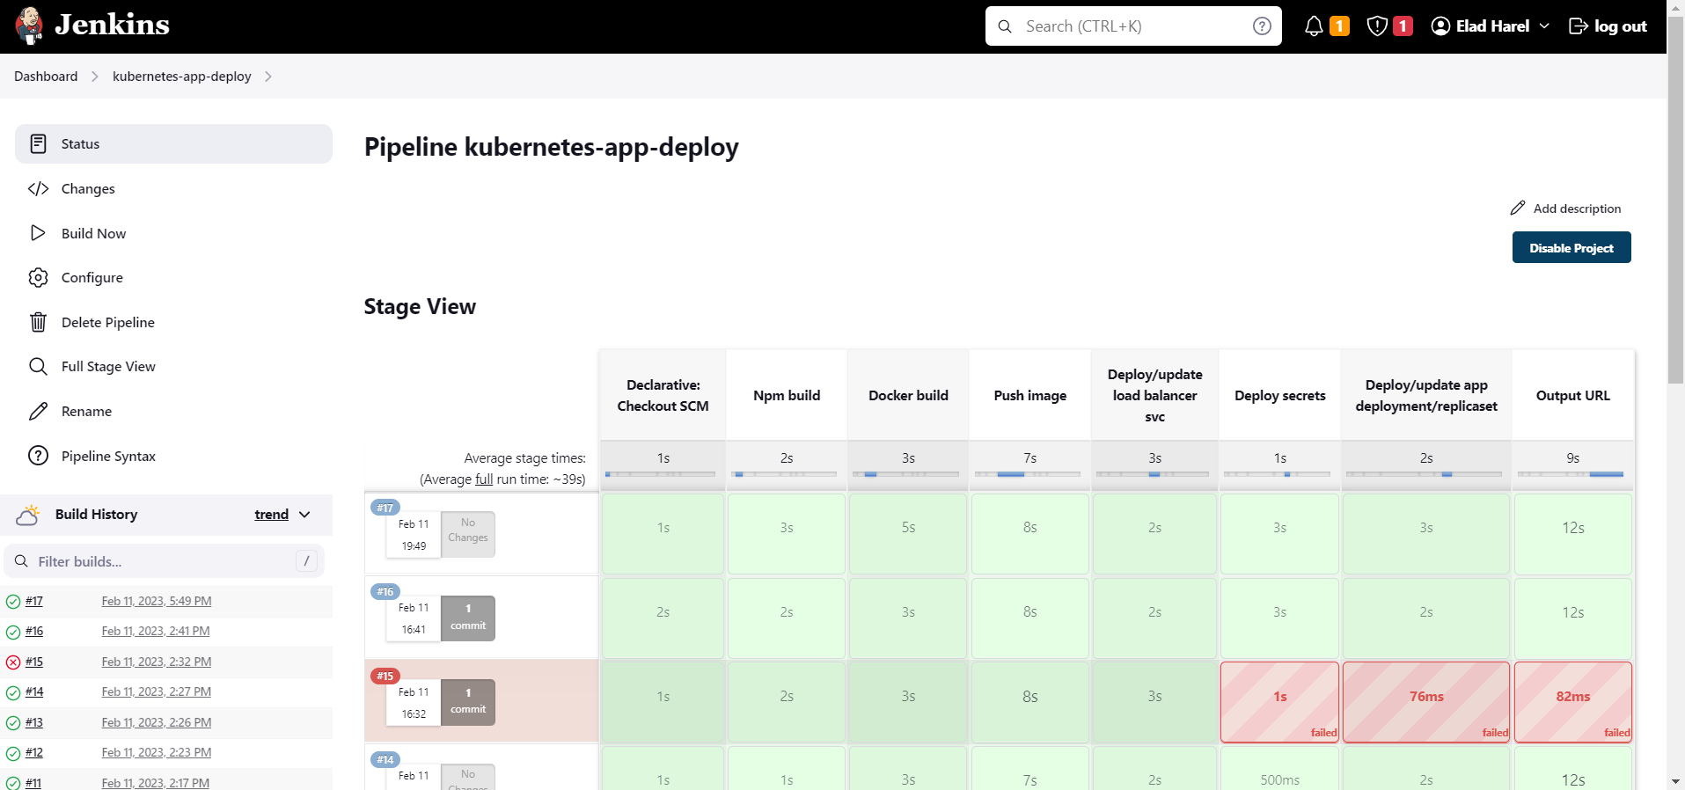This screenshot has width=1685, height=790.
Task: Click the Output URL average time bar
Action: click(x=1572, y=474)
